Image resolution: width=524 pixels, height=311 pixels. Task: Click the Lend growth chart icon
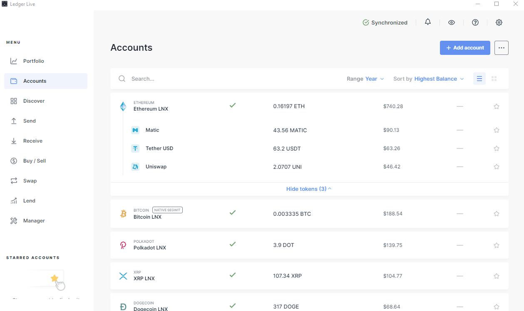click(x=14, y=201)
